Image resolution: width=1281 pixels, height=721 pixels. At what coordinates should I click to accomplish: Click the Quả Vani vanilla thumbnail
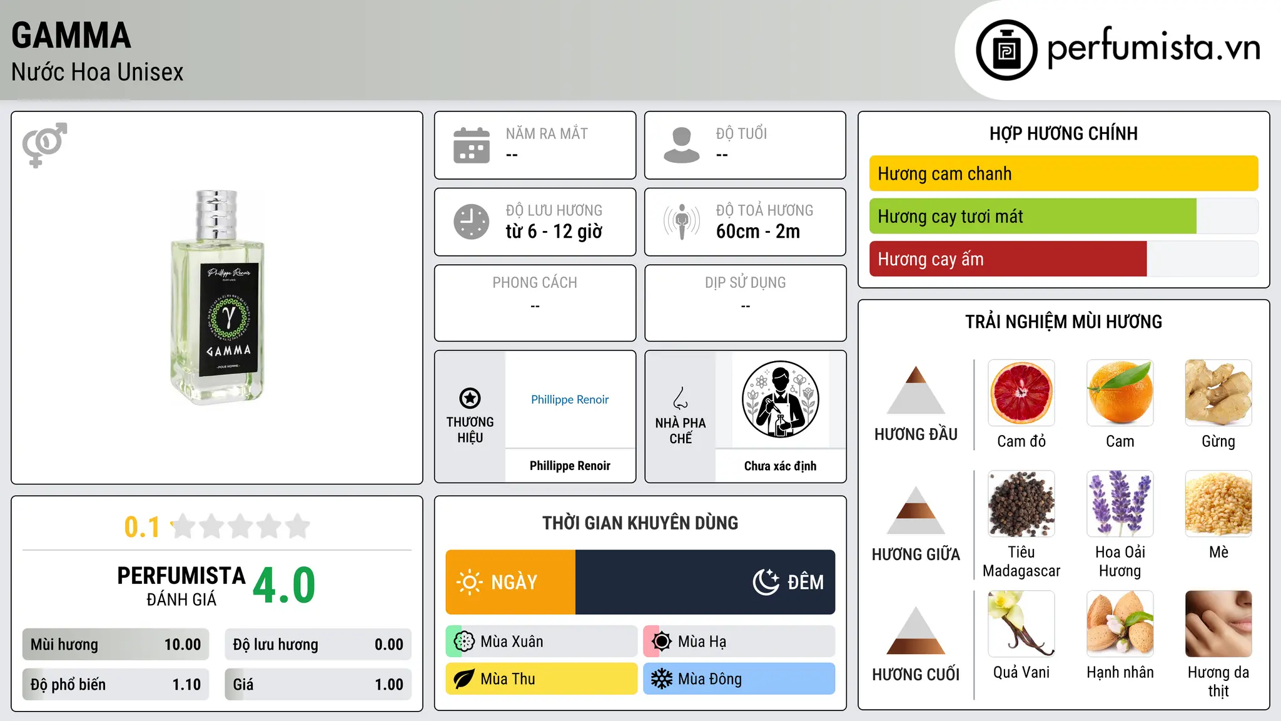(1021, 624)
